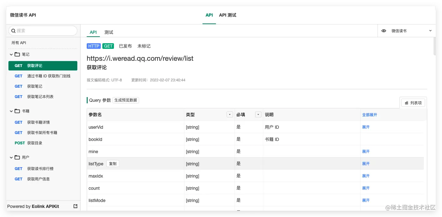The image size is (442, 217).
Task: Open GET 获取书架所有书籍 entry
Action: (43, 133)
